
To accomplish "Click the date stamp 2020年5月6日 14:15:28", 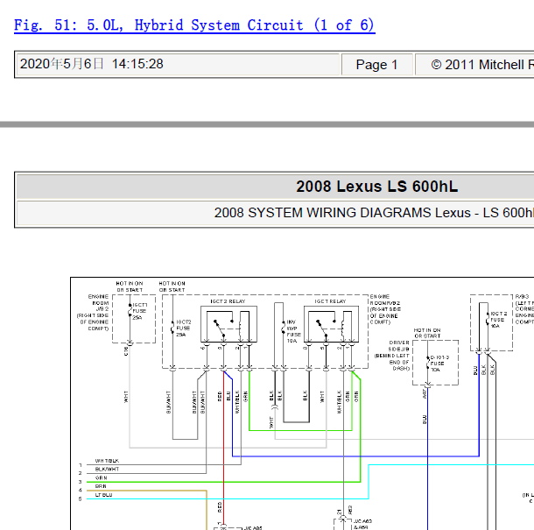I will pyautogui.click(x=92, y=64).
